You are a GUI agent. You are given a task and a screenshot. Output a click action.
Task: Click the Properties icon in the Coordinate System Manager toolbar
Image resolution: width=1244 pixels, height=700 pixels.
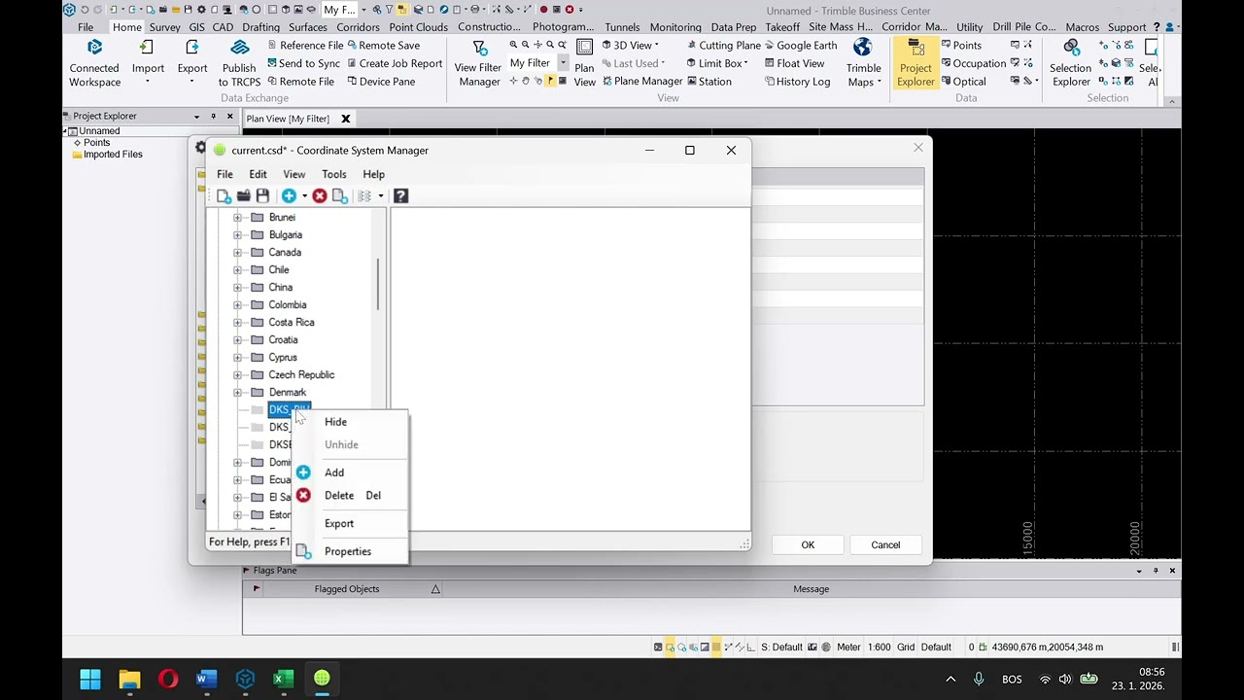[x=339, y=196]
